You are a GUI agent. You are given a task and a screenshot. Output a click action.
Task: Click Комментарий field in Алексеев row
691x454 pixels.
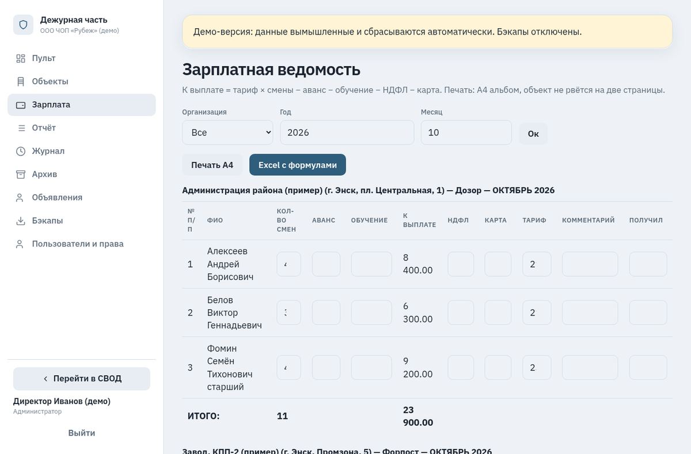point(590,264)
